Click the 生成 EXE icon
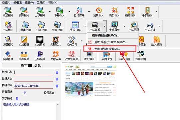This screenshot has width=180, height=120. coord(75,26)
